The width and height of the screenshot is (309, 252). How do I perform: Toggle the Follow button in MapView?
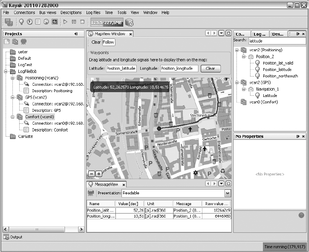click(x=108, y=42)
